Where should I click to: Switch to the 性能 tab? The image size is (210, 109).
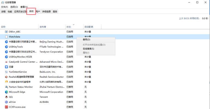(10, 12)
